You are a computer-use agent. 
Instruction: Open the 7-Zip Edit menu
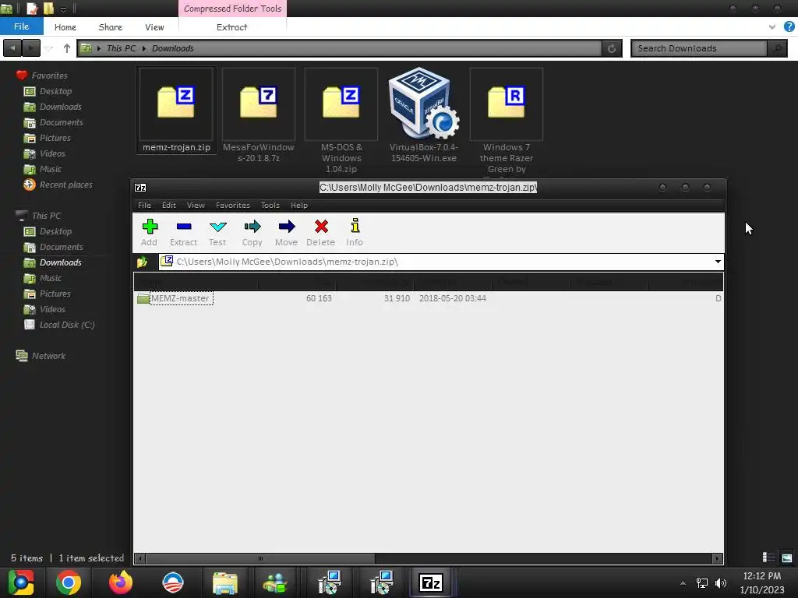click(169, 206)
